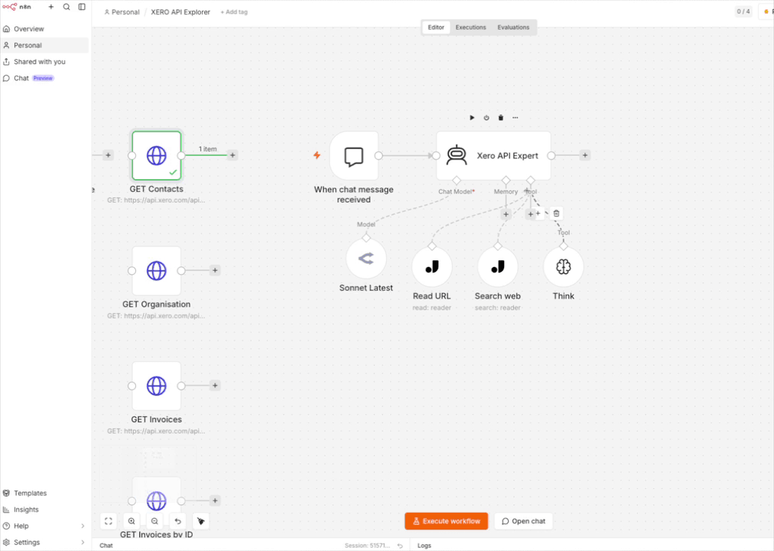Screen dimensions: 774x551
Task: Select the Search web tool node
Action: point(498,266)
